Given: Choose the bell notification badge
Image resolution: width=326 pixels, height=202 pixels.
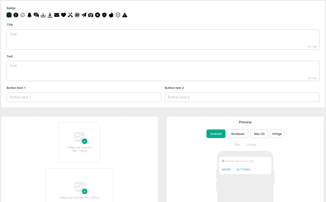Looking at the screenshot, I should [x=30, y=15].
